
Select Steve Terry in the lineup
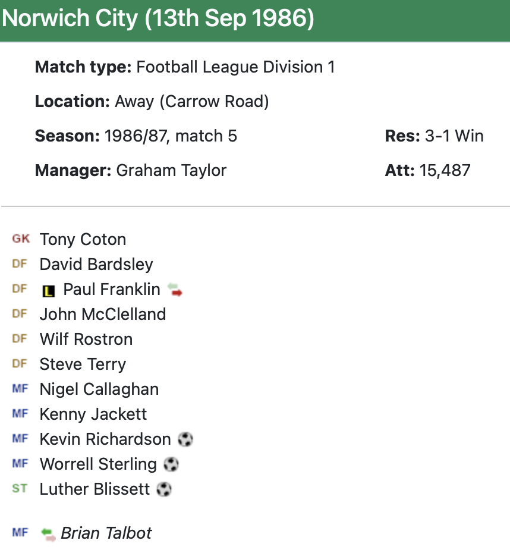point(83,365)
